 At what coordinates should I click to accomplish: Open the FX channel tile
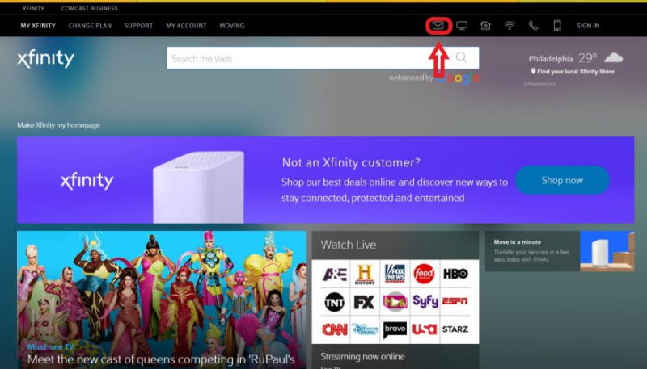pos(365,302)
